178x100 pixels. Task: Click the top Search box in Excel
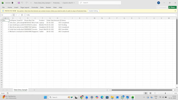100,3
